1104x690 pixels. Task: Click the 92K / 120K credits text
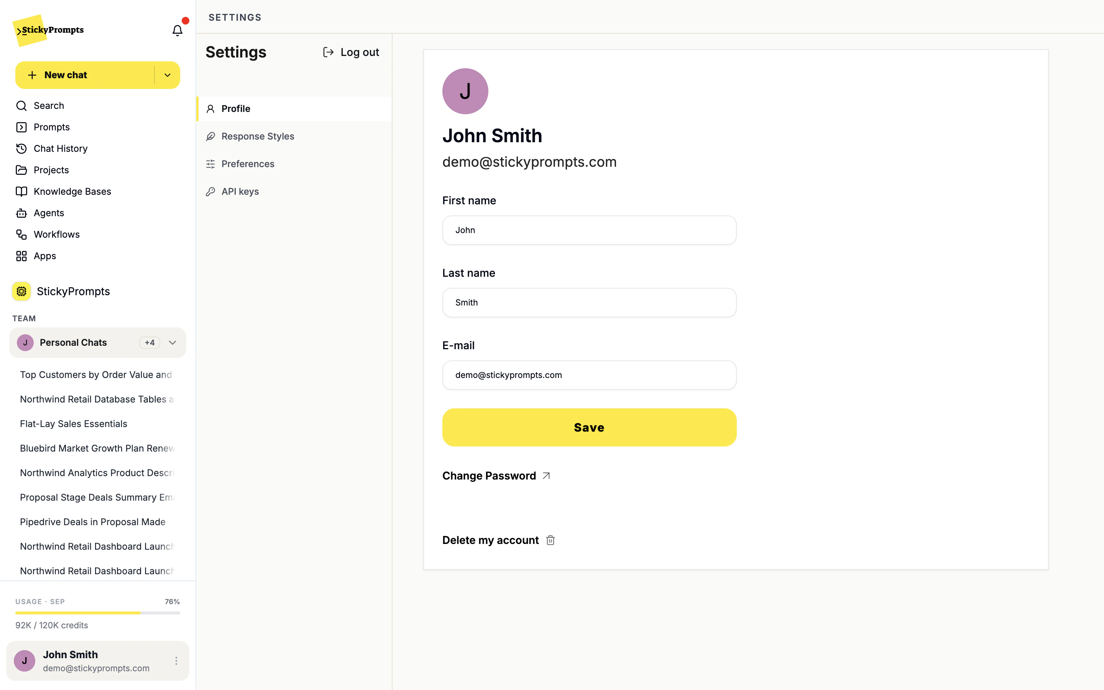(51, 625)
